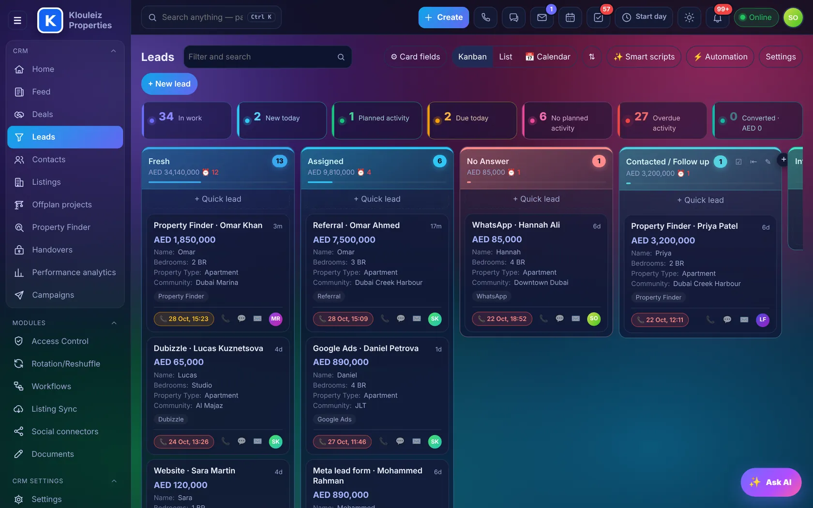Viewport: 813px width, 508px height.
Task: Click MR avatar on Omar Khan card
Action: (275, 318)
